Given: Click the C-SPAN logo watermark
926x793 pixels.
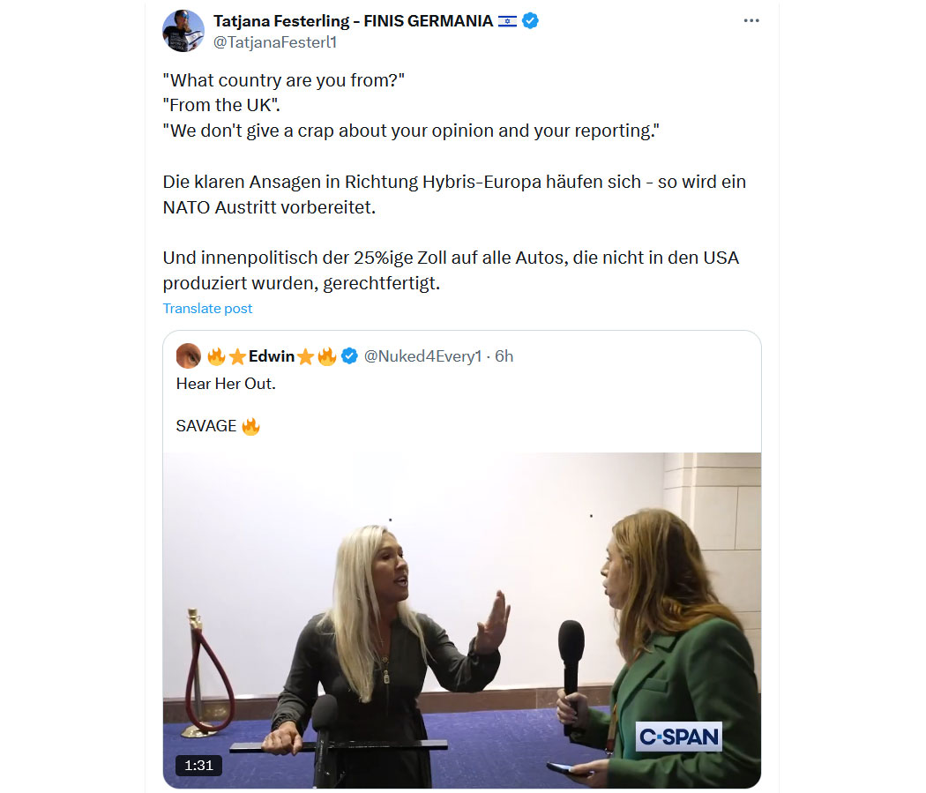Looking at the screenshot, I should pos(678,737).
